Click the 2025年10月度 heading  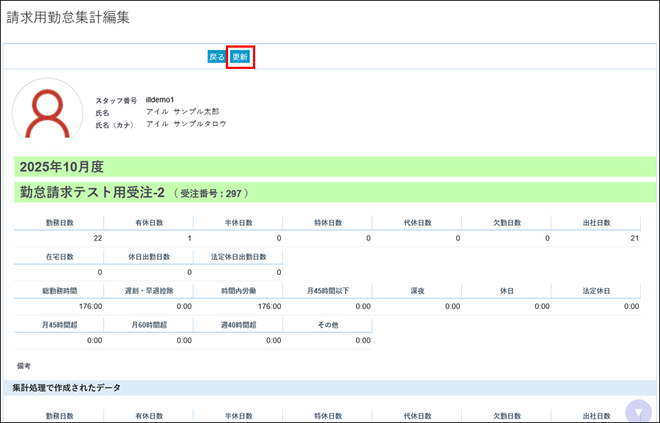62,166
